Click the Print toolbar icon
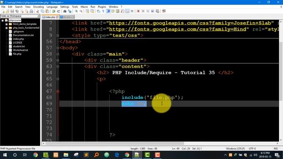 [31, 11]
